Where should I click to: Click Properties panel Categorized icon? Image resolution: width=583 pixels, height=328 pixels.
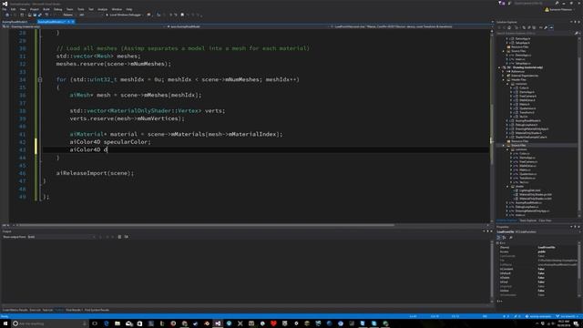[499, 237]
